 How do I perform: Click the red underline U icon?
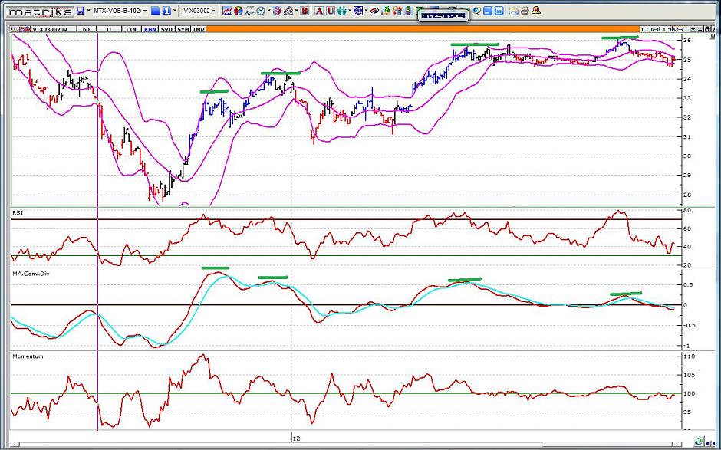pyautogui.click(x=330, y=11)
